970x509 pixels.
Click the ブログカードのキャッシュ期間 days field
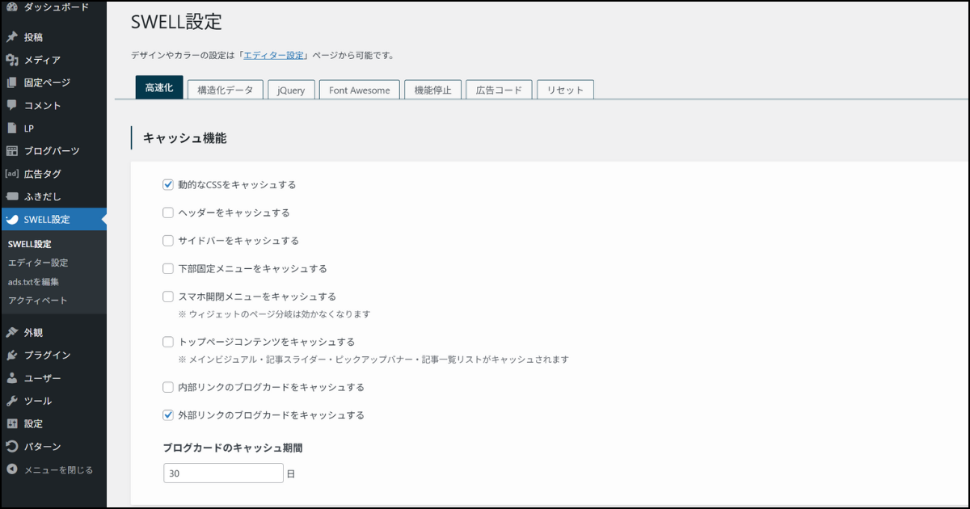click(x=223, y=473)
